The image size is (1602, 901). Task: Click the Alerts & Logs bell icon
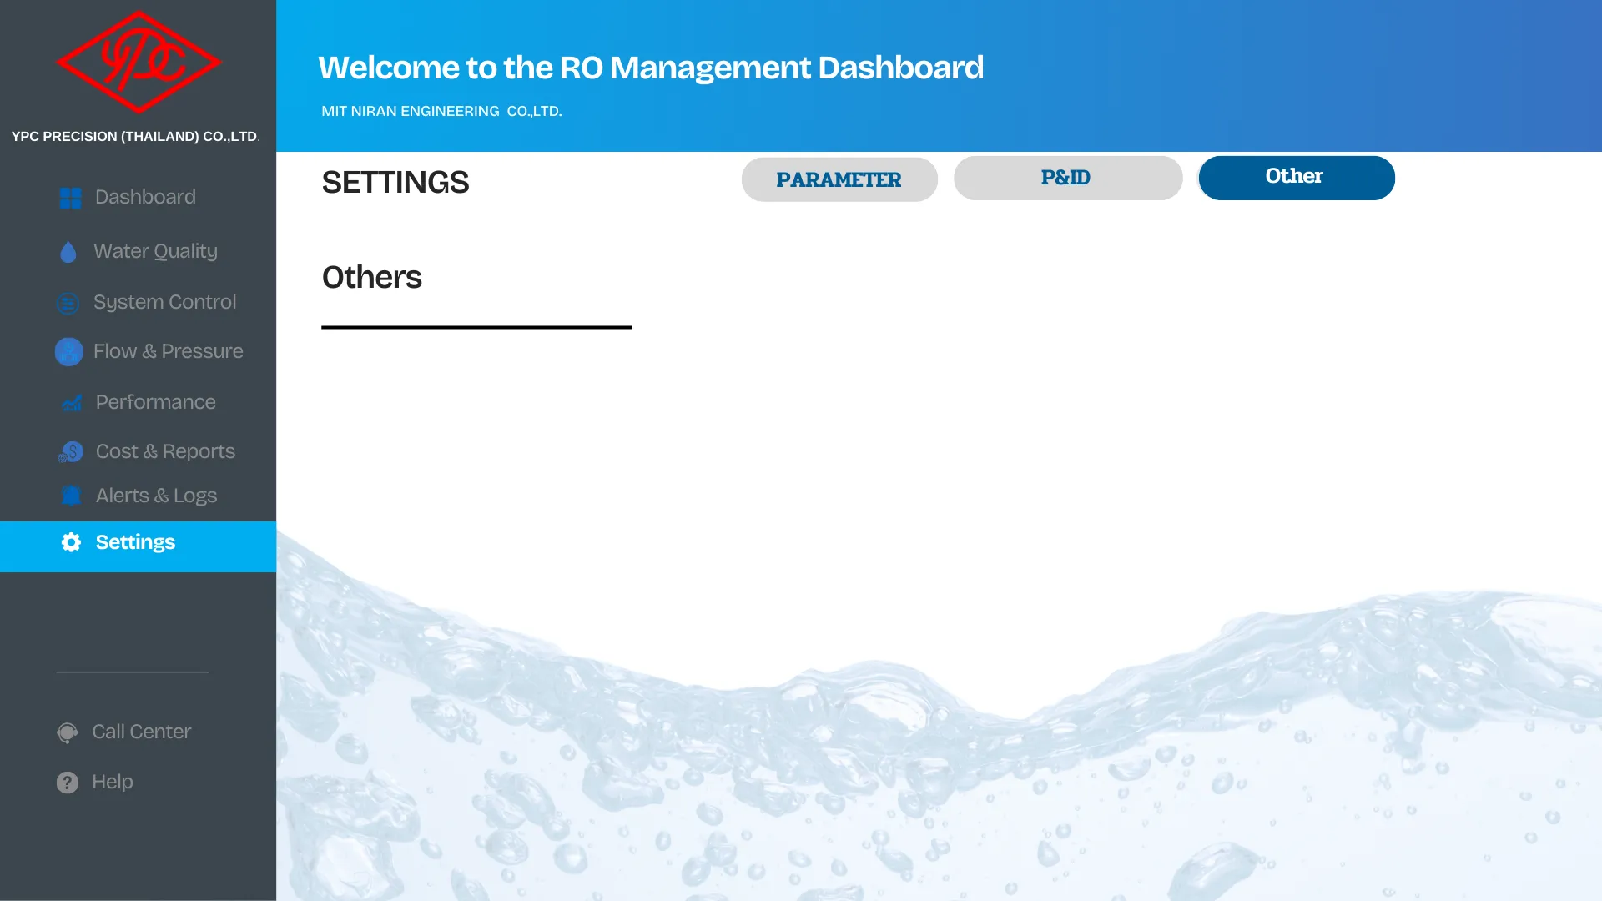click(x=72, y=496)
